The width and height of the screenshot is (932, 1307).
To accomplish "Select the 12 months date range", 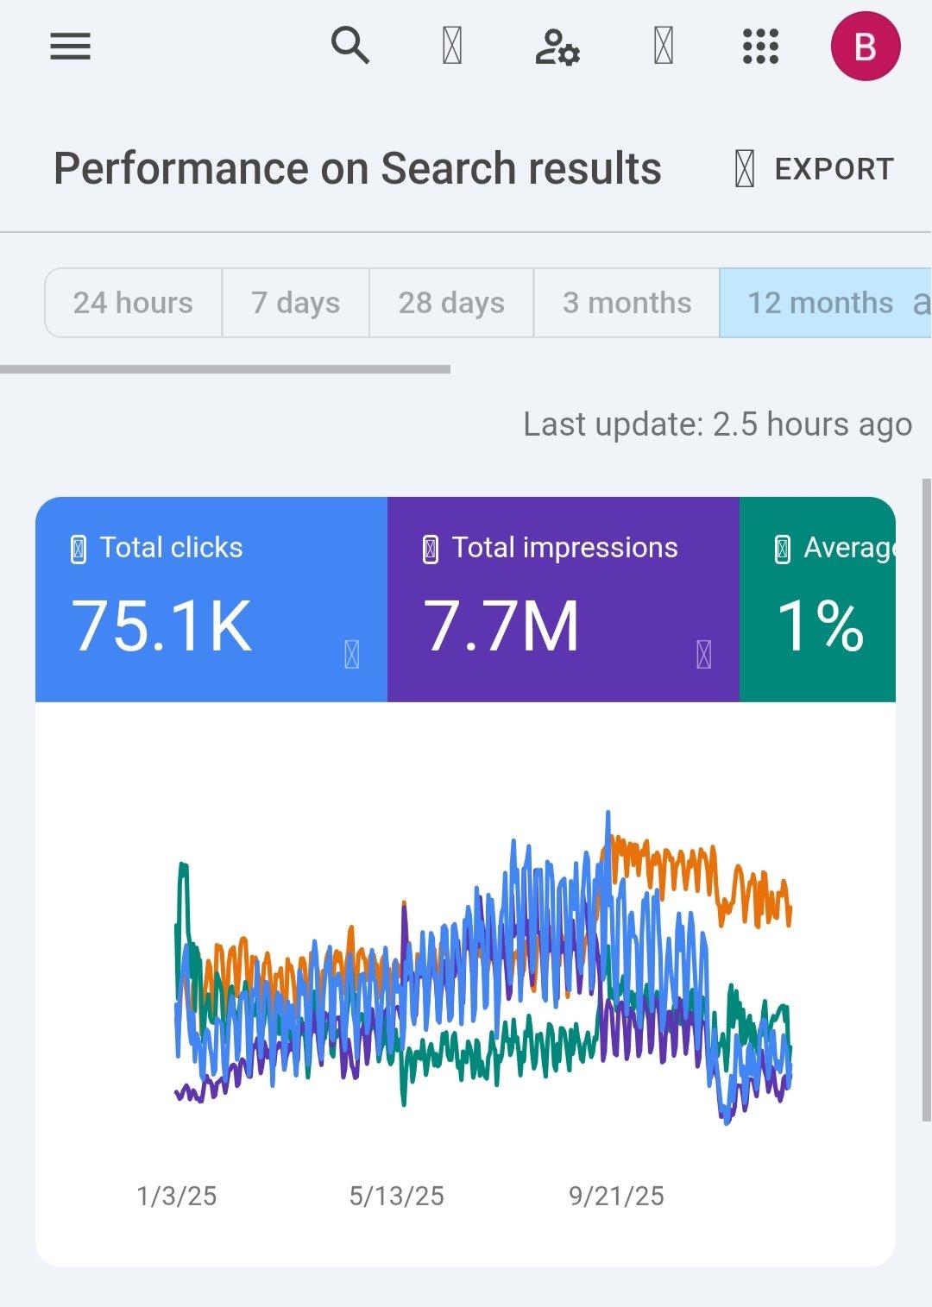I will [x=820, y=303].
